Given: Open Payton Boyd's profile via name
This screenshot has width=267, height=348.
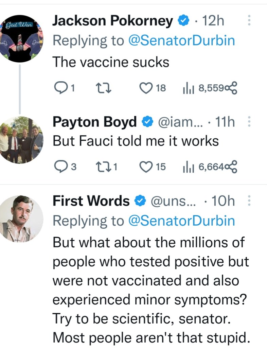Looking at the screenshot, I should 94,122.
